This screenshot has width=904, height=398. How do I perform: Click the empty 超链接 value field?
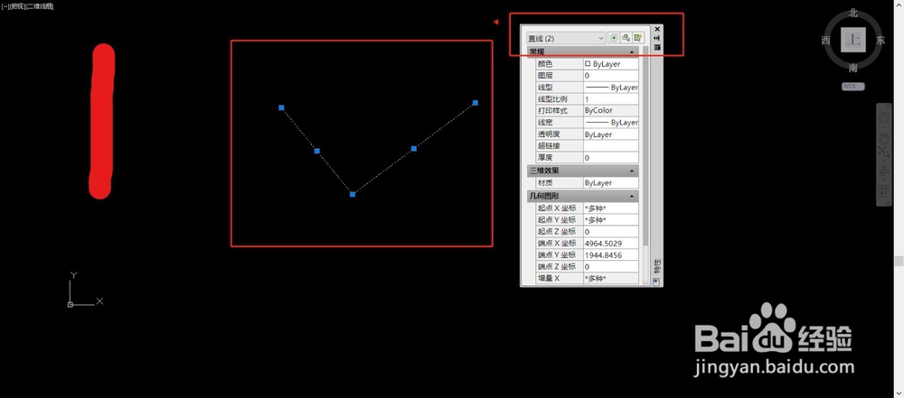[610, 145]
